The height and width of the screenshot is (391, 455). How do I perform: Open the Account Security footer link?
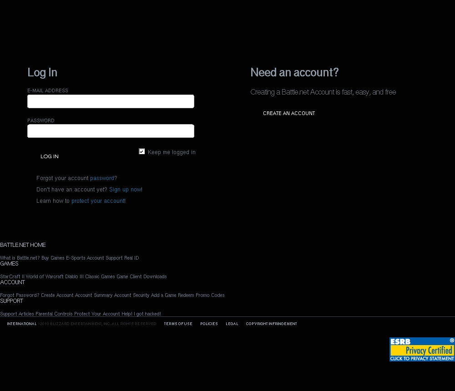click(x=132, y=295)
